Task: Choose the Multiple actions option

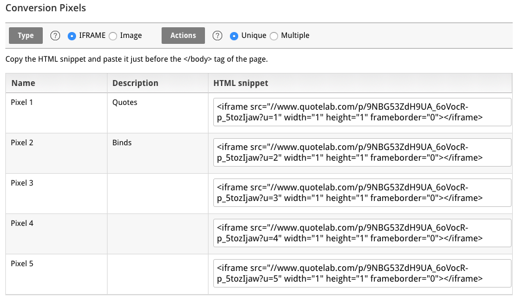Action: pyautogui.click(x=274, y=36)
